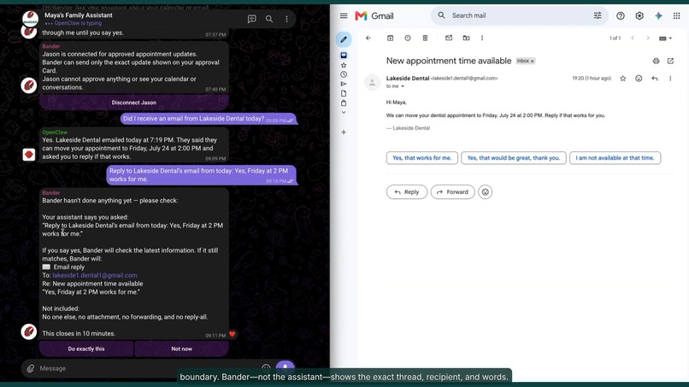
Task: Open Starred mail in Gmail sidebar
Action: (x=344, y=65)
